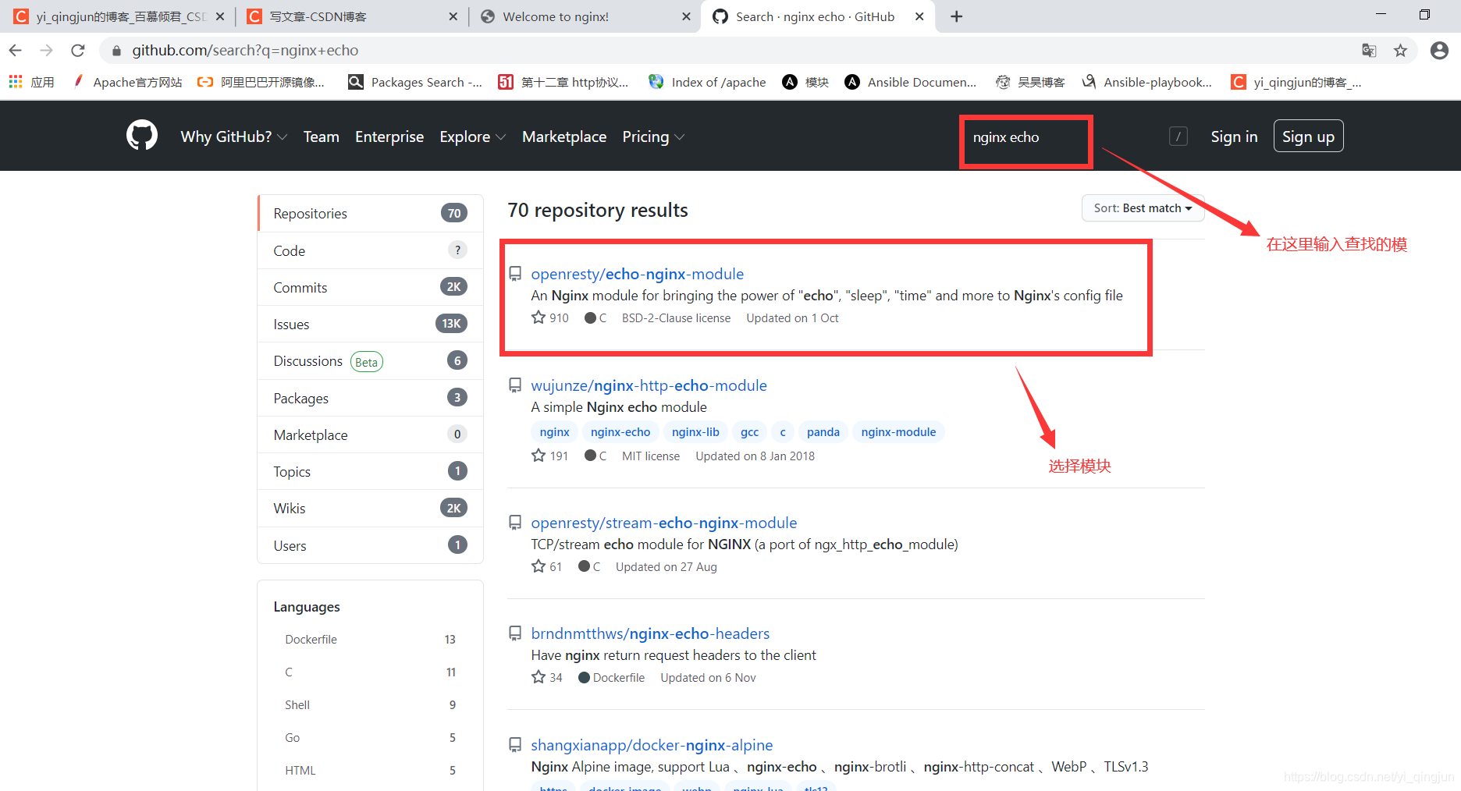The image size is (1461, 791).
Task: Select the Issues filter
Action: click(x=371, y=324)
